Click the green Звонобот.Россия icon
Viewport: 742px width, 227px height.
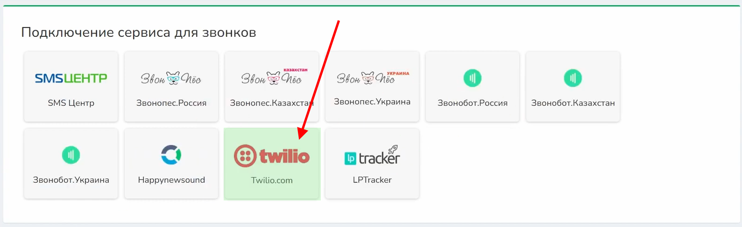coord(473,78)
